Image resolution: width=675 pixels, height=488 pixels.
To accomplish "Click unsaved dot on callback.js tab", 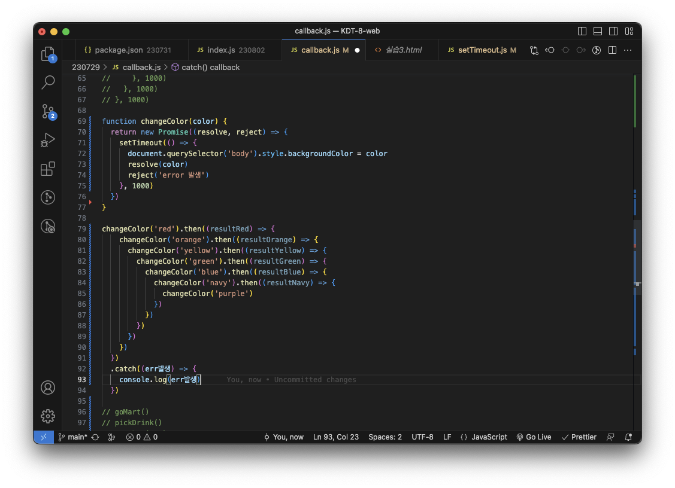I will [357, 50].
